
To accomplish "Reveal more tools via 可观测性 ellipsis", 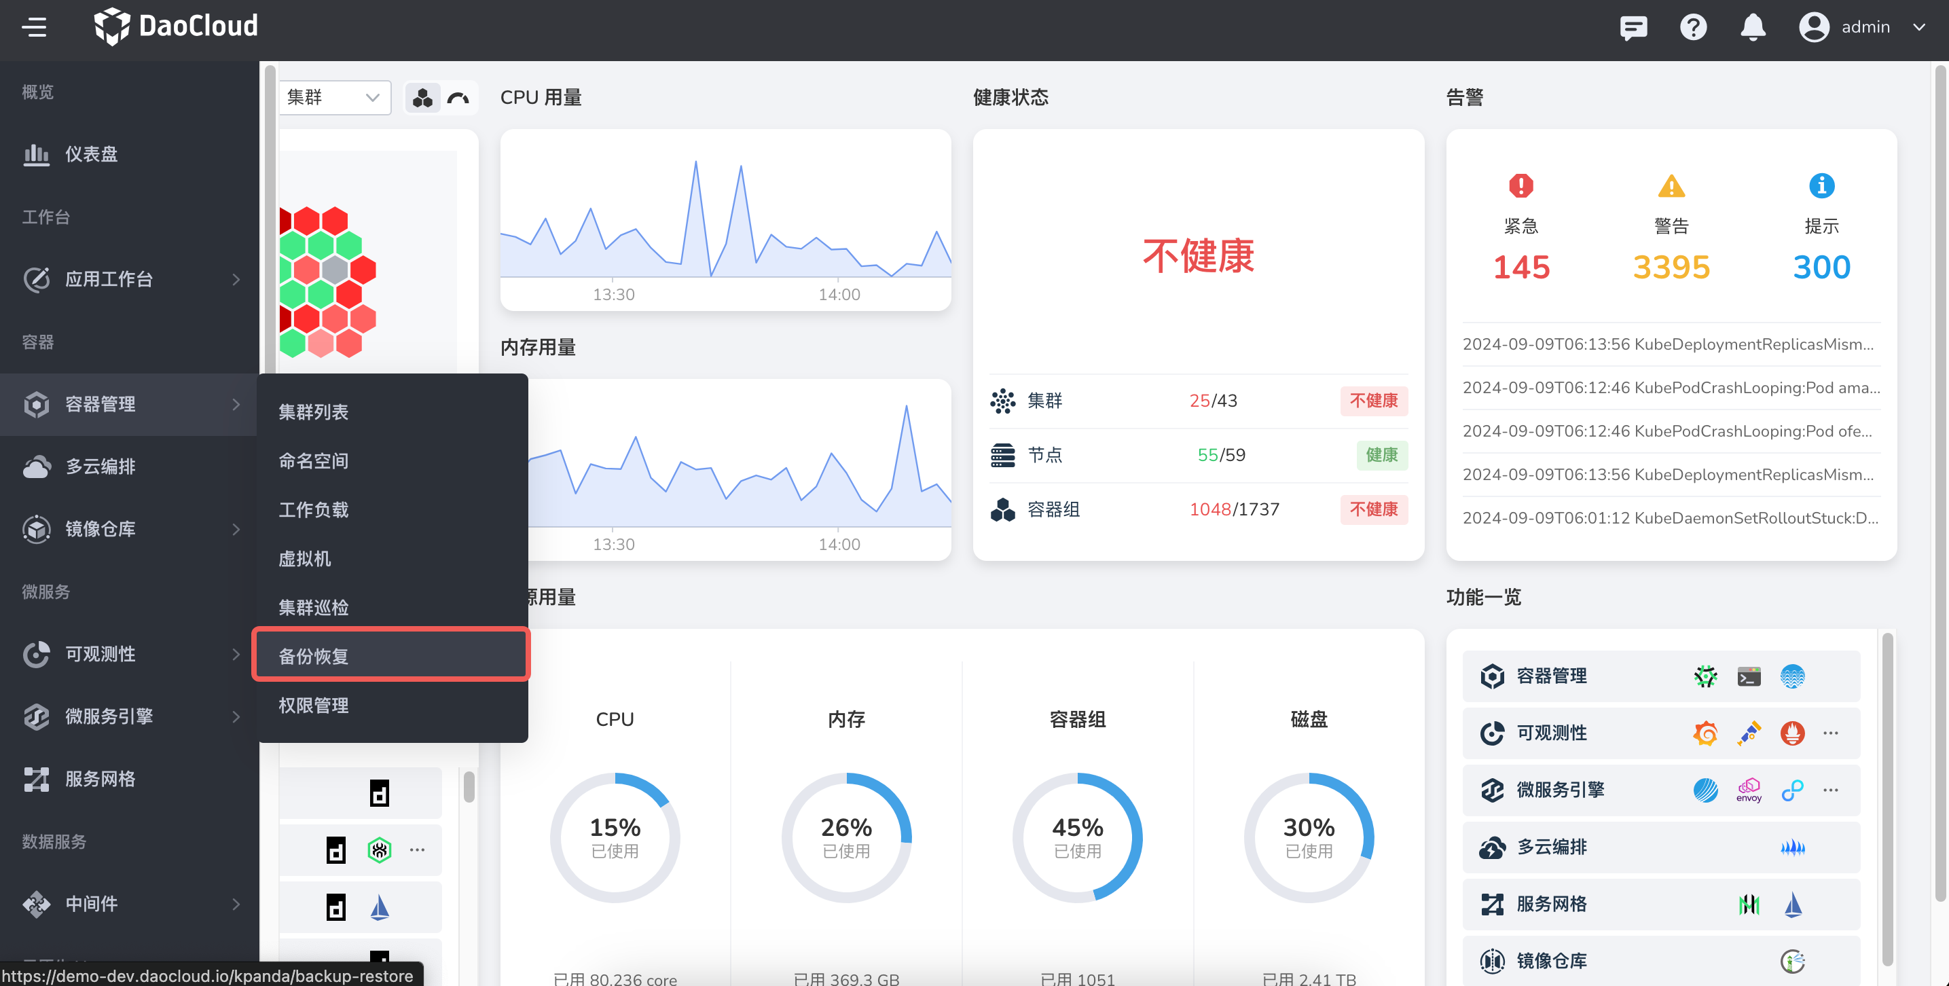I will point(1832,733).
